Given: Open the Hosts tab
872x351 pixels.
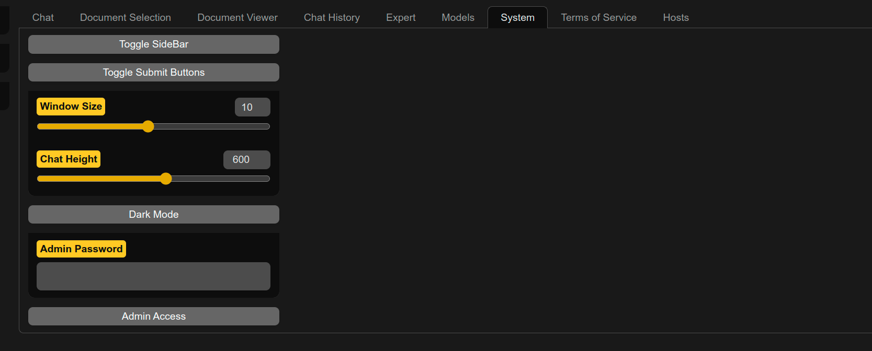Looking at the screenshot, I should [x=675, y=18].
